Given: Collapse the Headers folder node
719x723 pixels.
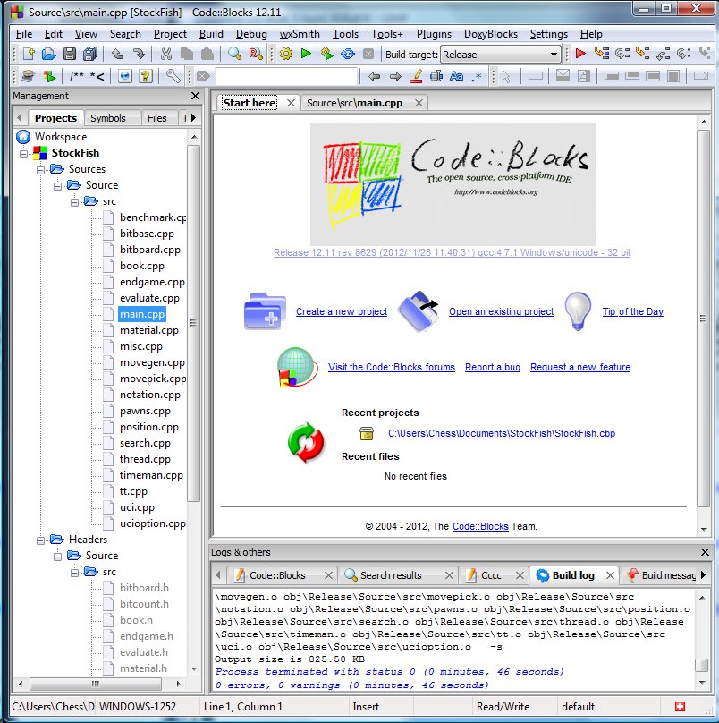Looking at the screenshot, I should pyautogui.click(x=40, y=540).
